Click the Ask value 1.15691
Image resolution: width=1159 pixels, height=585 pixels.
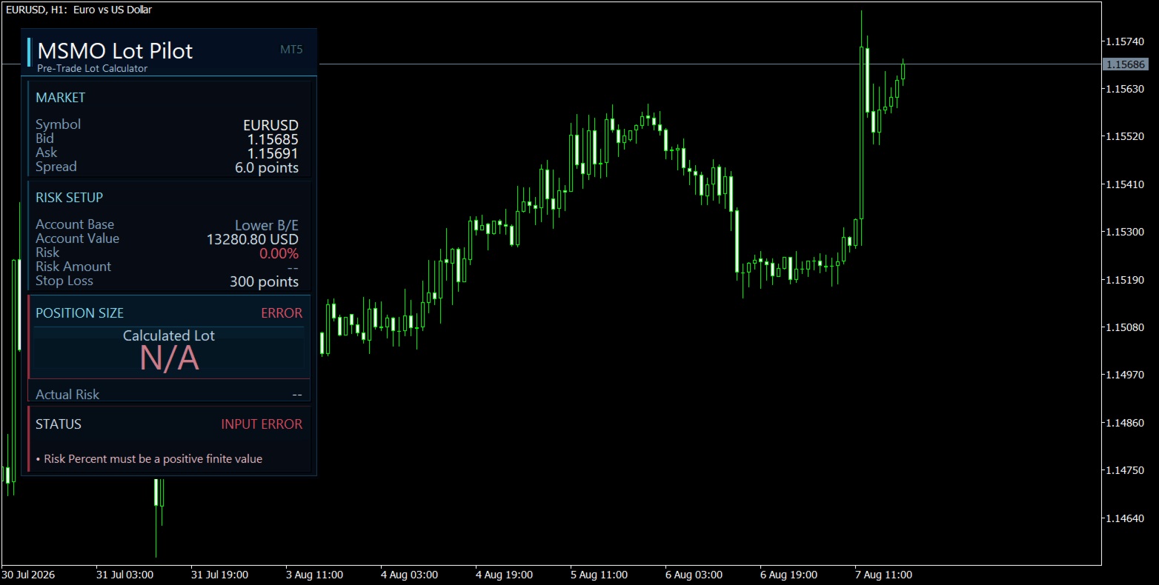point(273,153)
